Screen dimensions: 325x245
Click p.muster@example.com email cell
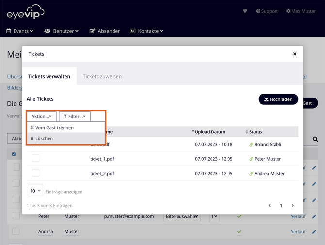pos(129,216)
